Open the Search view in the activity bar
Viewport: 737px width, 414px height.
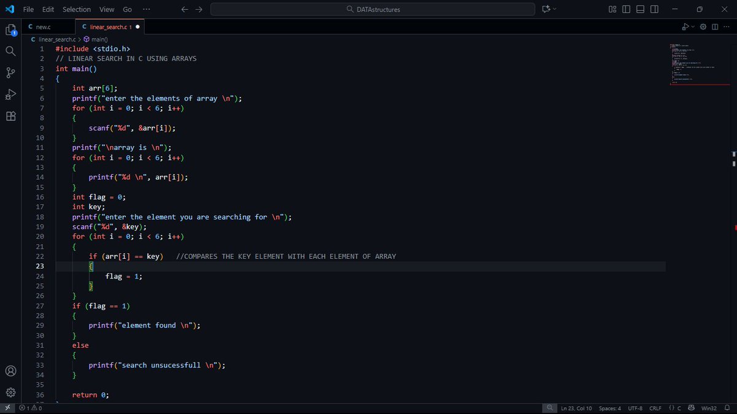10,51
